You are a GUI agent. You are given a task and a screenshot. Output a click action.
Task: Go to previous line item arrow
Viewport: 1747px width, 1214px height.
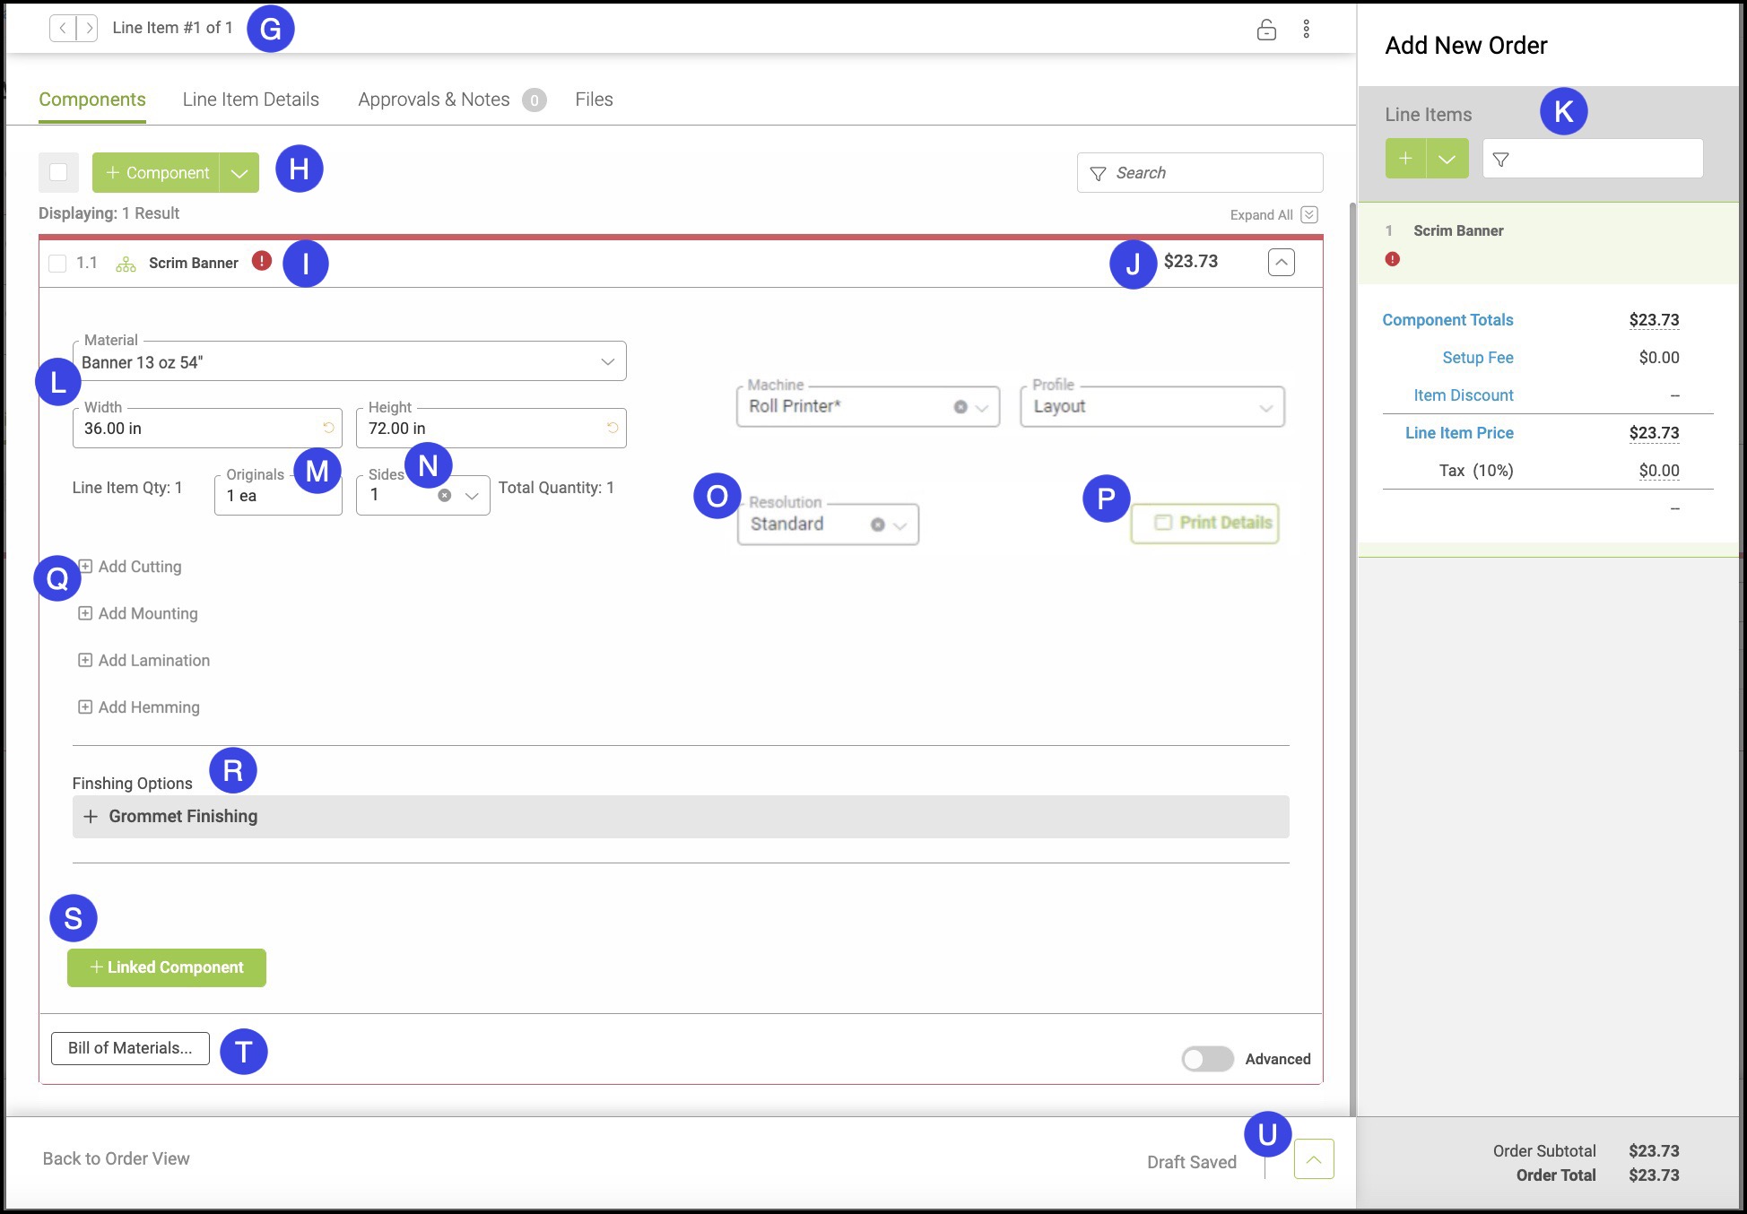coord(62,28)
